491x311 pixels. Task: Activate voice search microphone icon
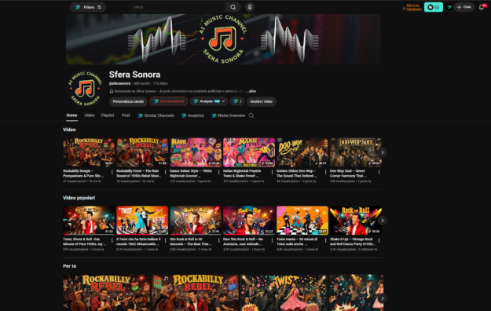250,7
